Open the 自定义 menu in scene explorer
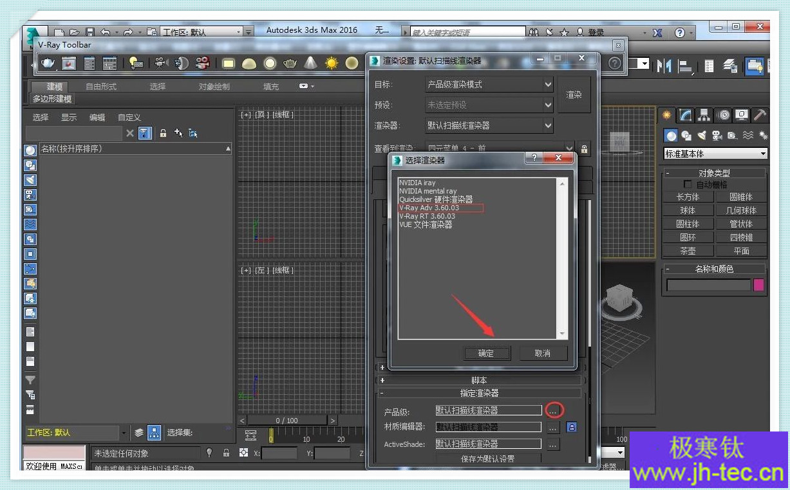Image resolution: width=790 pixels, height=490 pixels. click(x=129, y=117)
